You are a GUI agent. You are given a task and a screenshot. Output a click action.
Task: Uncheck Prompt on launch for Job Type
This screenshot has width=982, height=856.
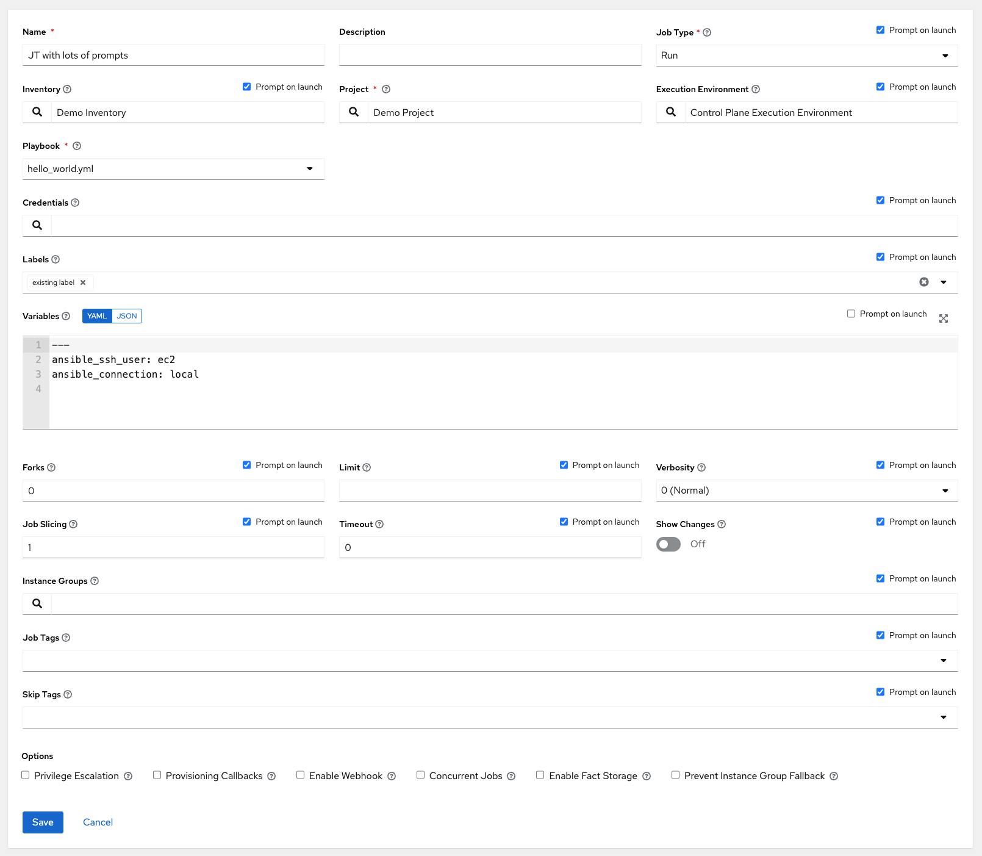pos(881,29)
